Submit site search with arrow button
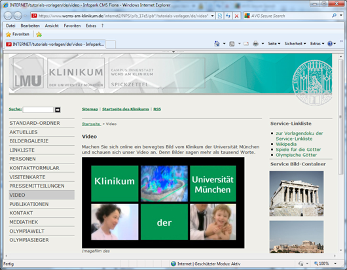Screen dimensions: 347x270 click(x=58, y=110)
